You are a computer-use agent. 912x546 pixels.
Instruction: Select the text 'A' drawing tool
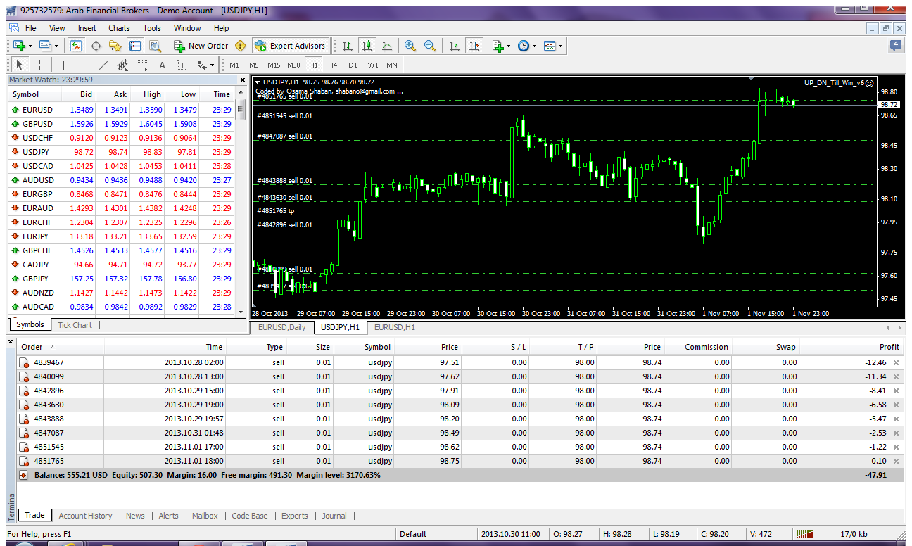(162, 65)
